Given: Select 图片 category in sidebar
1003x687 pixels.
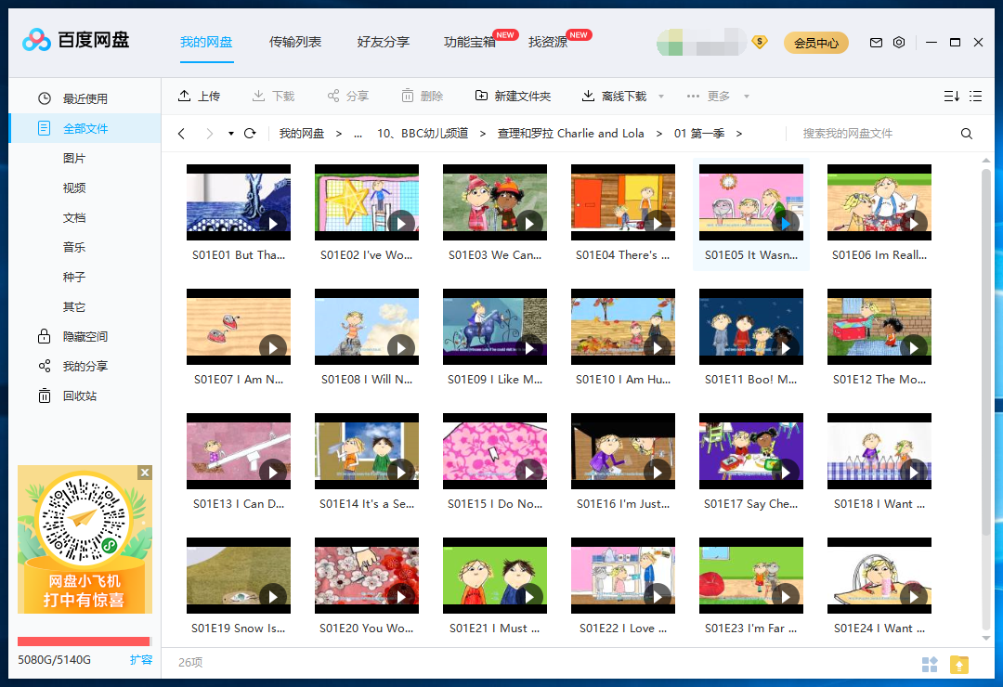Looking at the screenshot, I should pos(74,158).
